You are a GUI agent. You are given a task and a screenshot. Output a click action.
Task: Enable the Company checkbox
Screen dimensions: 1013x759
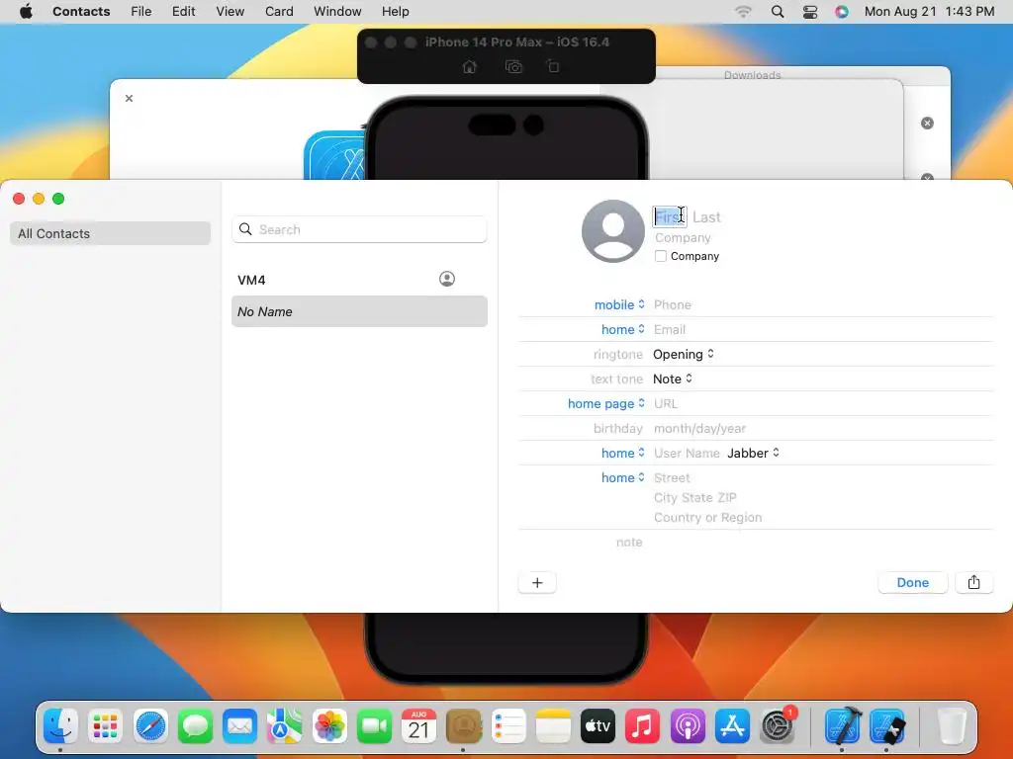click(660, 256)
